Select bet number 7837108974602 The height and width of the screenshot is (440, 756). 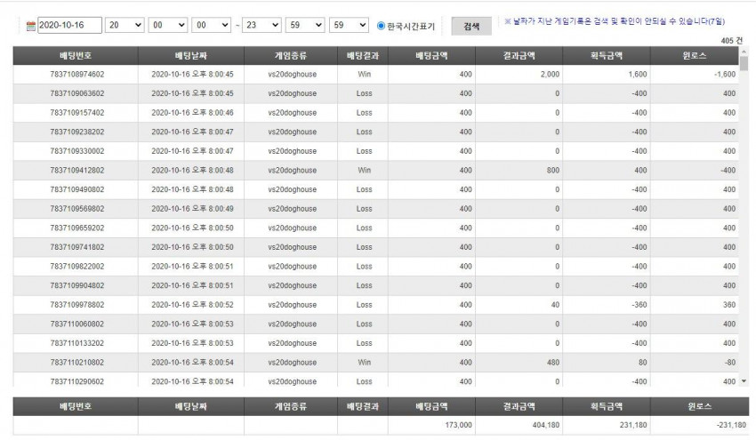77,74
